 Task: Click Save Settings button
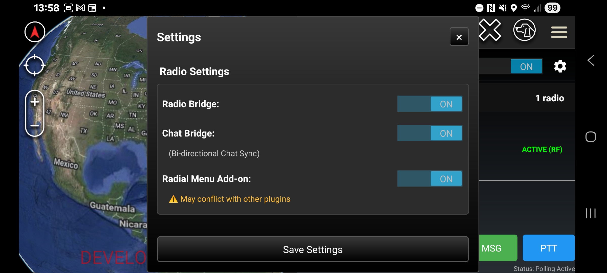(x=313, y=249)
